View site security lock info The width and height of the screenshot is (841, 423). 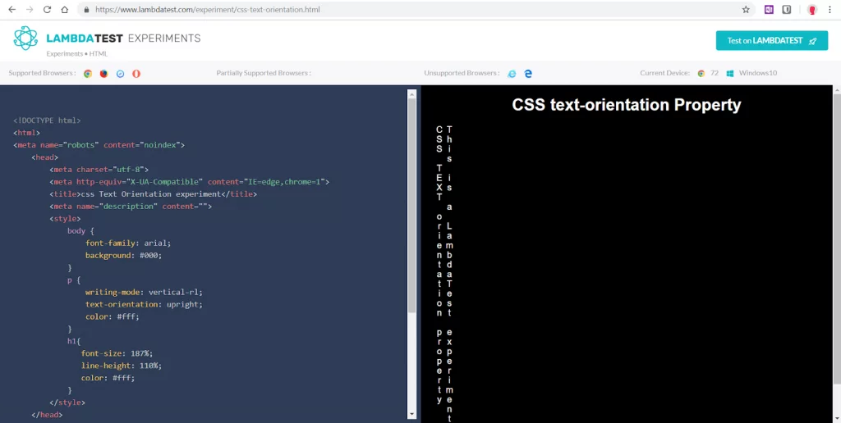(x=86, y=10)
